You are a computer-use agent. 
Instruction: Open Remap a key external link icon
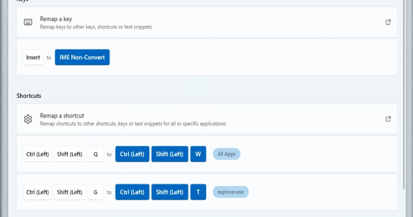pos(388,22)
